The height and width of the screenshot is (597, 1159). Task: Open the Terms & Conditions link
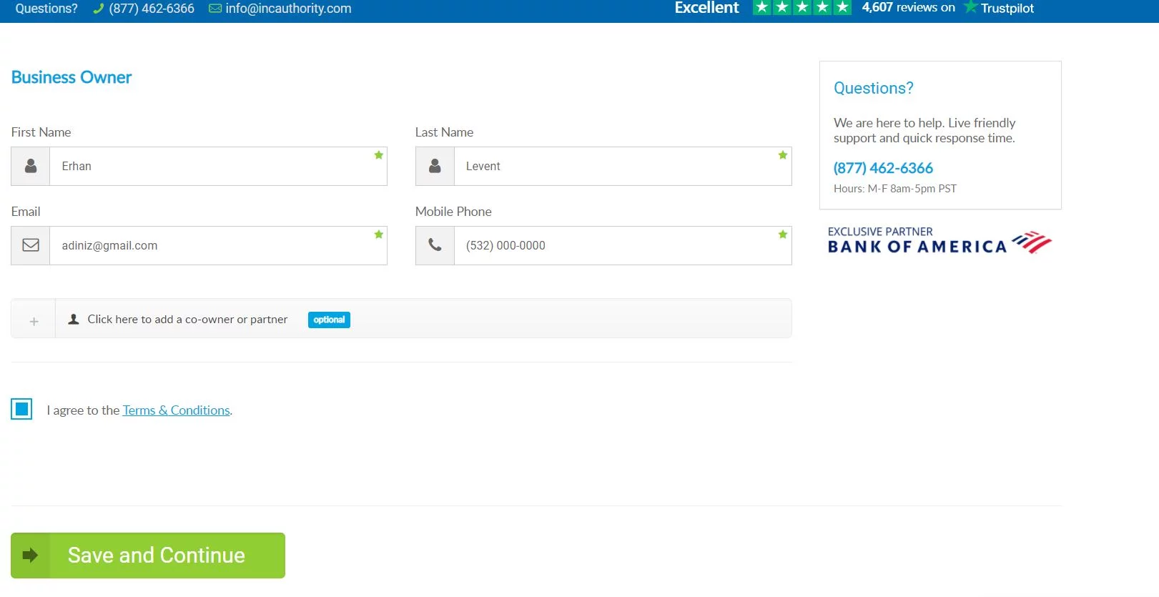(176, 410)
